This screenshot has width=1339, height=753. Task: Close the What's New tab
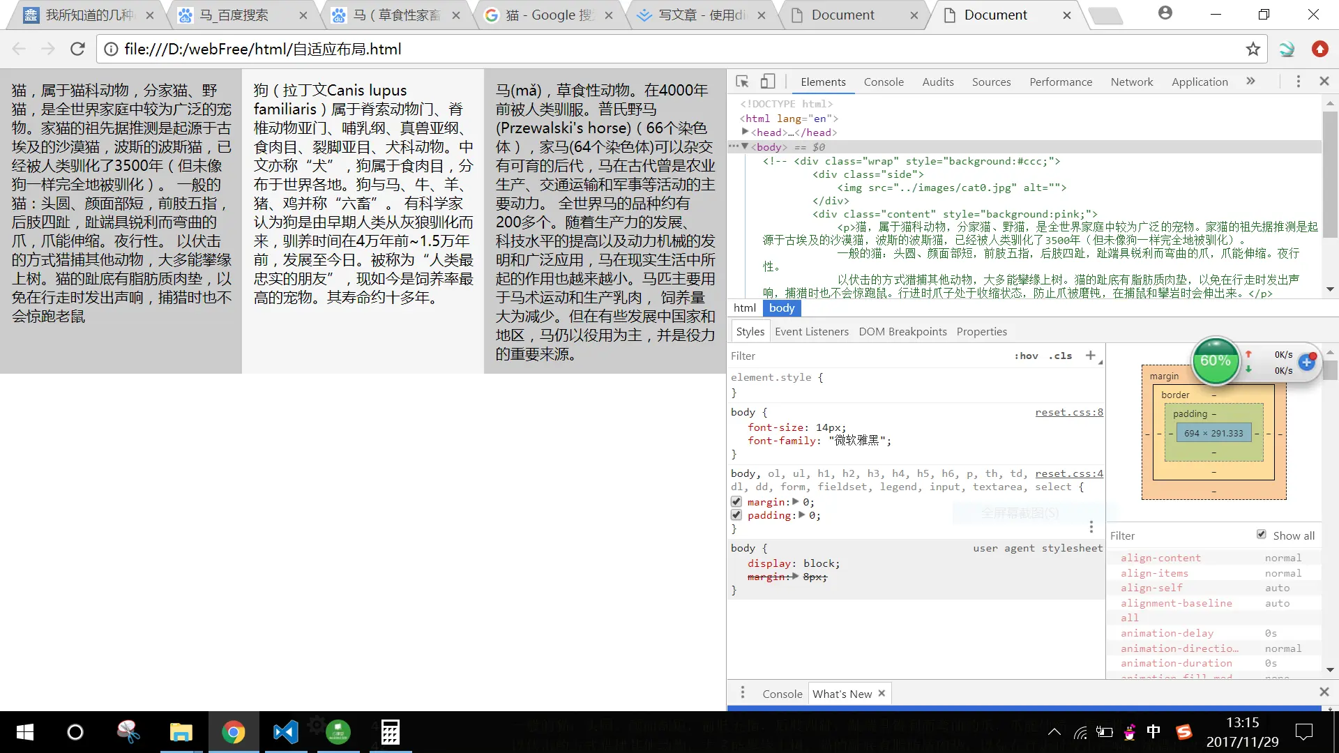pos(882,693)
